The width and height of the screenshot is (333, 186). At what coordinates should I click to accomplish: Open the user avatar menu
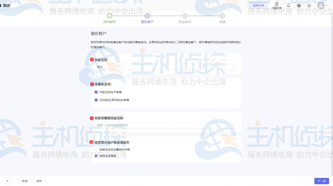point(321,6)
